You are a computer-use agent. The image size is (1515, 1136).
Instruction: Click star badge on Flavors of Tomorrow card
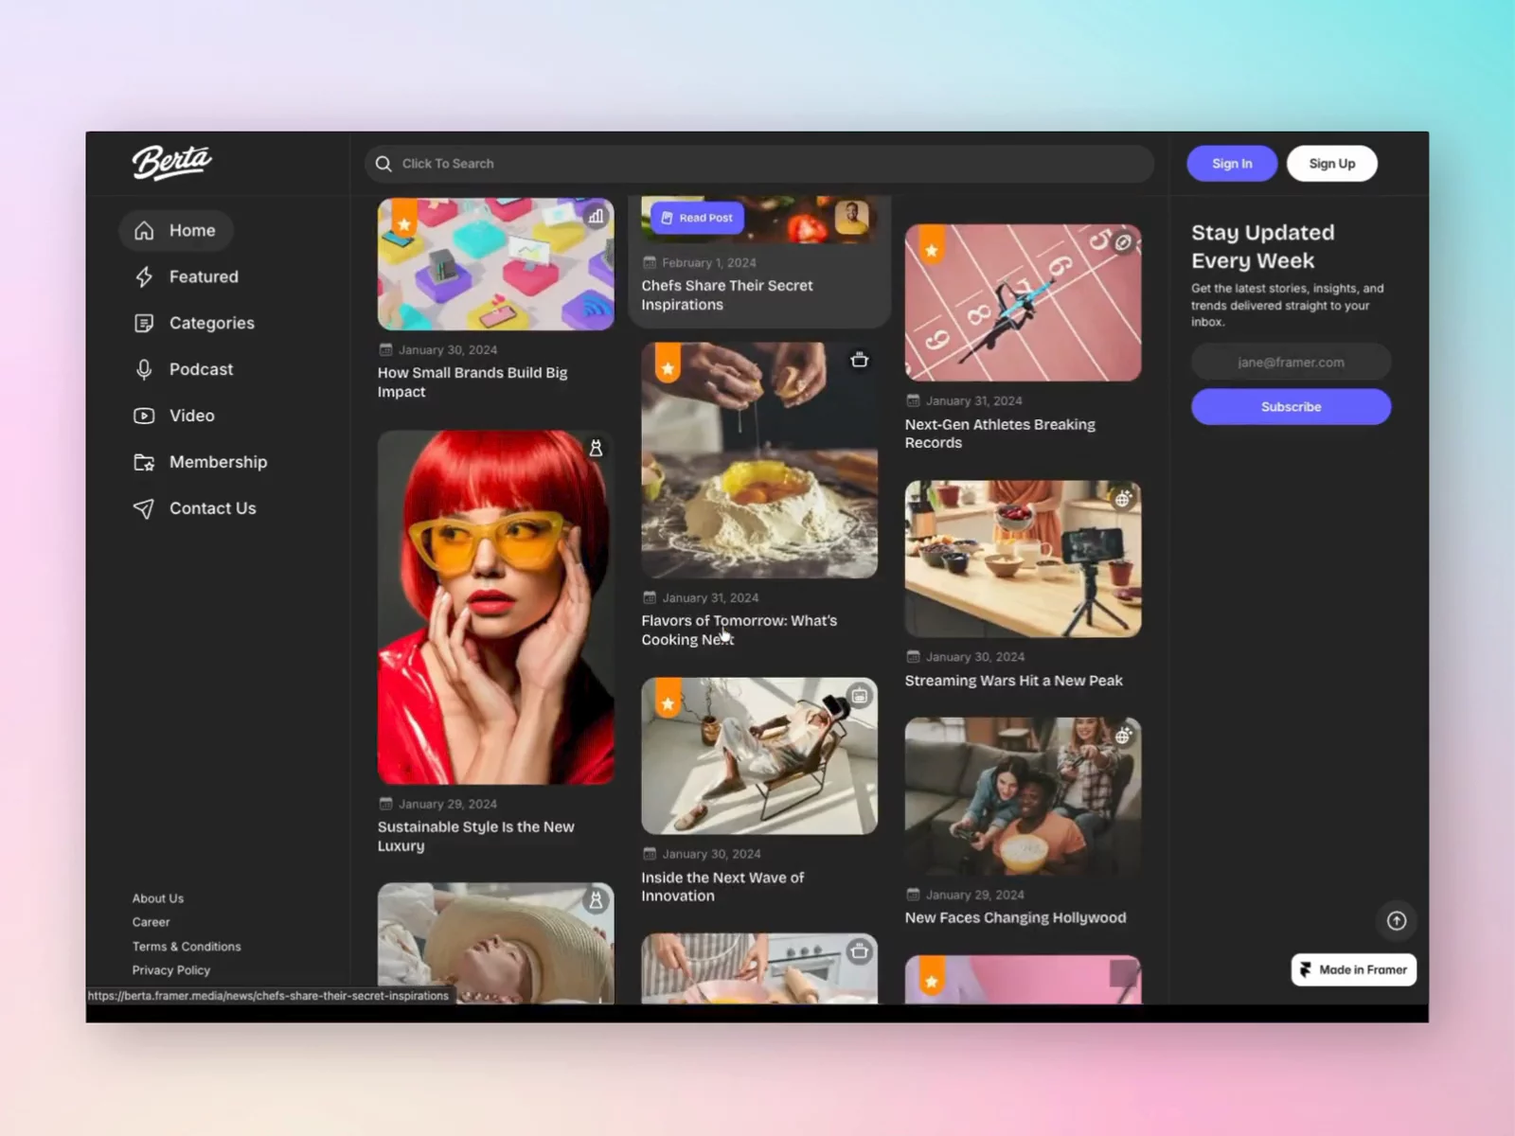point(668,364)
